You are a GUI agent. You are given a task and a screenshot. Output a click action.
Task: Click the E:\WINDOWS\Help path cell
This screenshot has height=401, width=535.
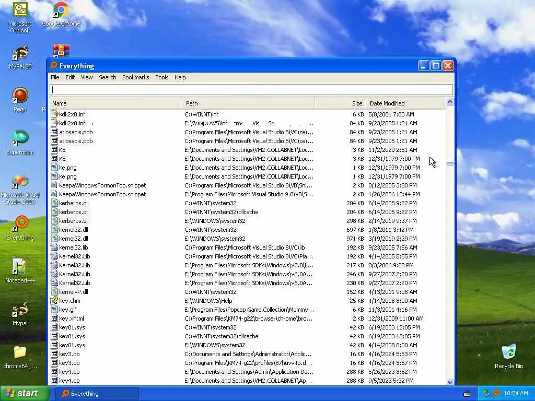coord(208,300)
